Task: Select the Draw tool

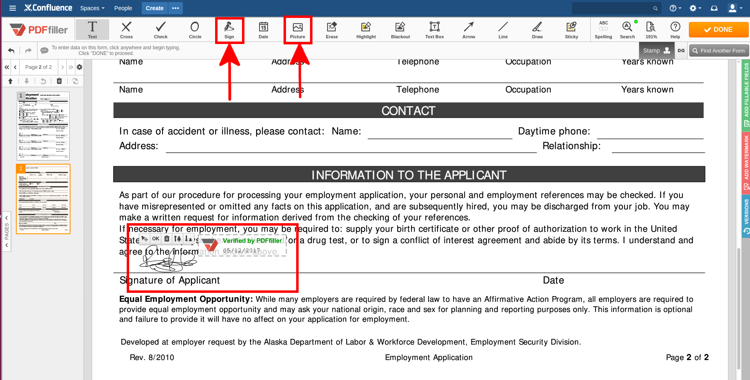Action: coord(537,30)
